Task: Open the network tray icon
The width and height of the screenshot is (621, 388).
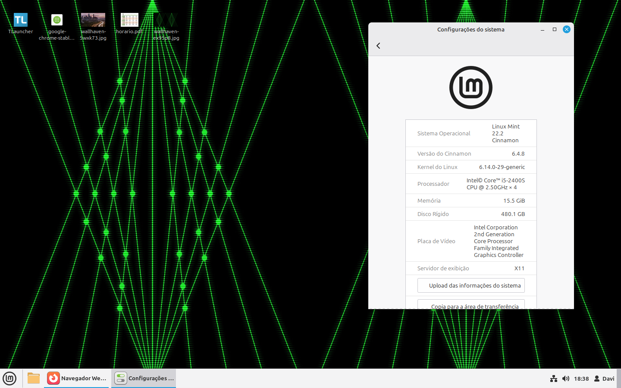Action: [x=554, y=379]
